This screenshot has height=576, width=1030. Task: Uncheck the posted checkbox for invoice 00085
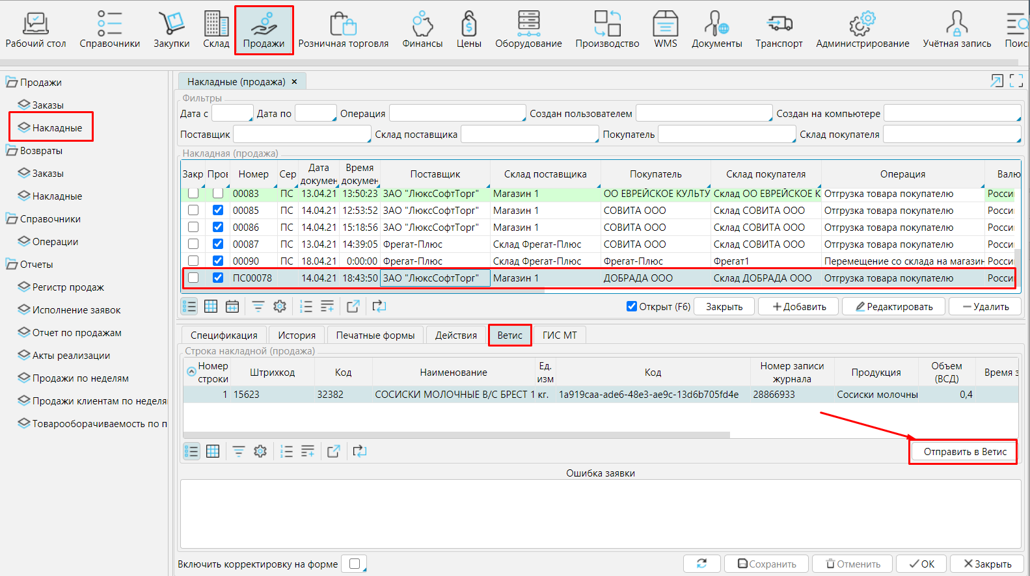click(x=218, y=210)
